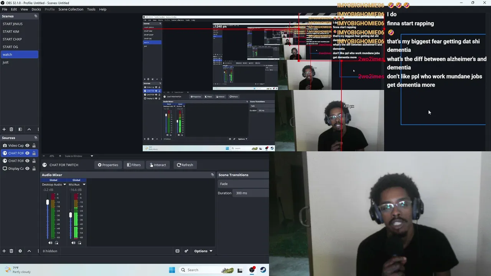Pop out the Scenes dock
491x276 pixels.
point(36,16)
